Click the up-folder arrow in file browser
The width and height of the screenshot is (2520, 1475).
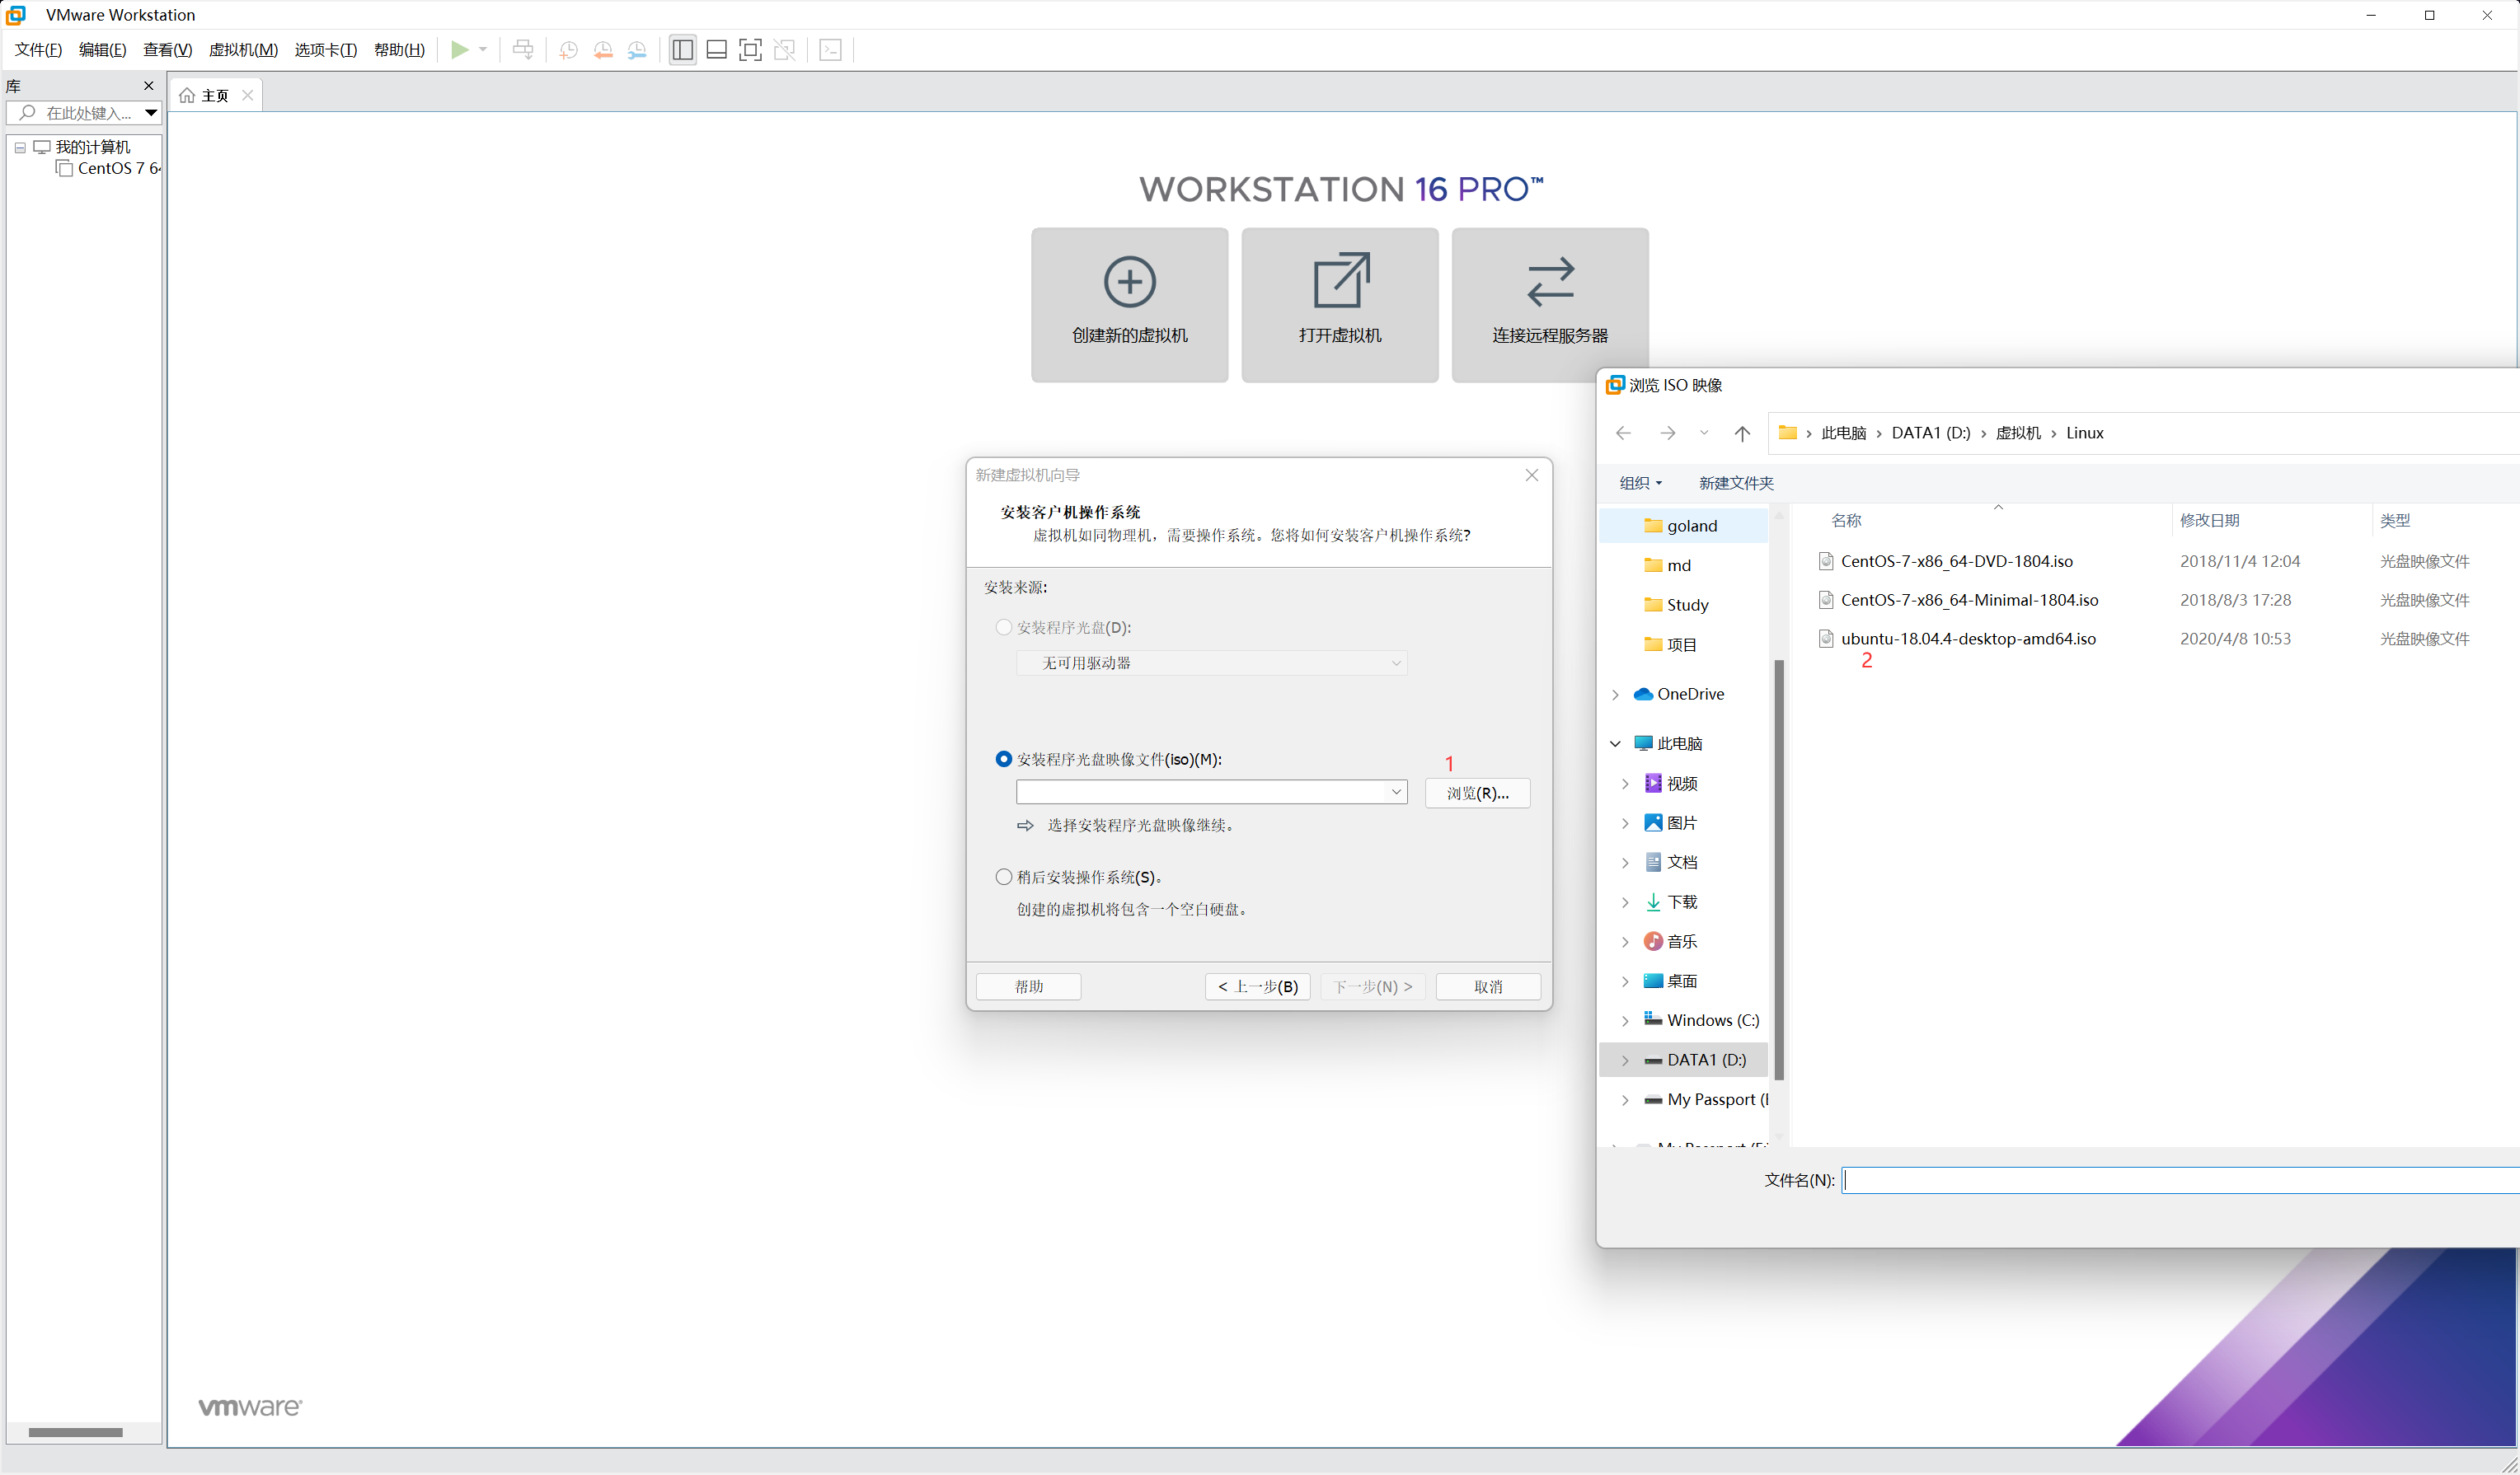click(x=1742, y=433)
